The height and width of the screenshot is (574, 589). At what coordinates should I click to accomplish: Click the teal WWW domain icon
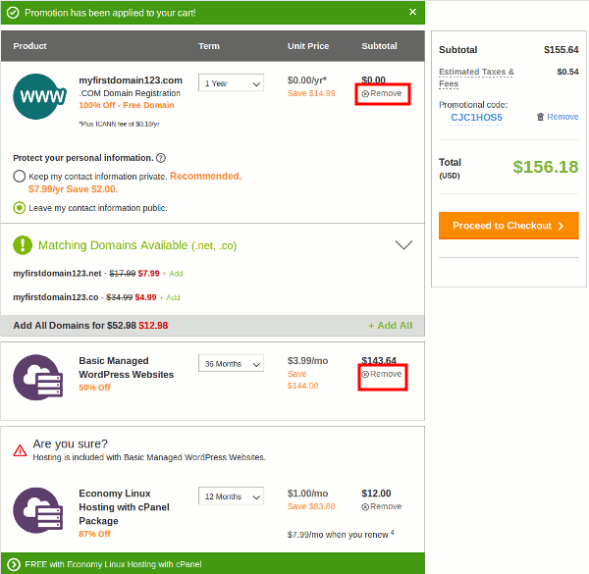pos(39,96)
